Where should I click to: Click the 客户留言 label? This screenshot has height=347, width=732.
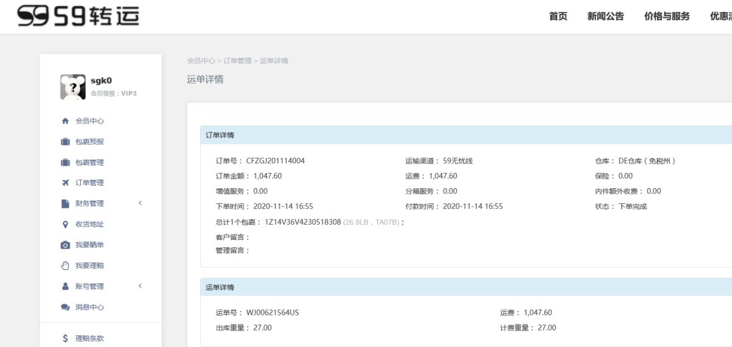point(233,237)
